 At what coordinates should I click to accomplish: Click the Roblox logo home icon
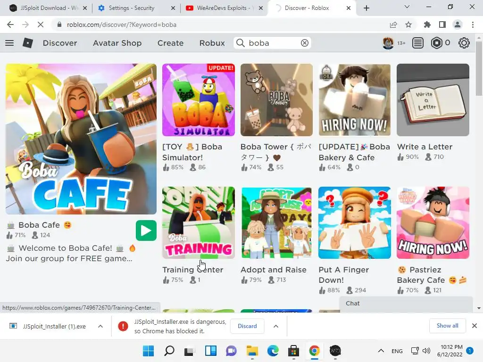pyautogui.click(x=28, y=43)
